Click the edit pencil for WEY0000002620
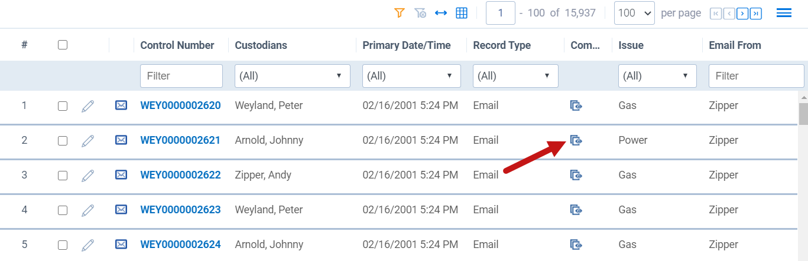Image resolution: width=808 pixels, height=261 pixels. [x=87, y=106]
